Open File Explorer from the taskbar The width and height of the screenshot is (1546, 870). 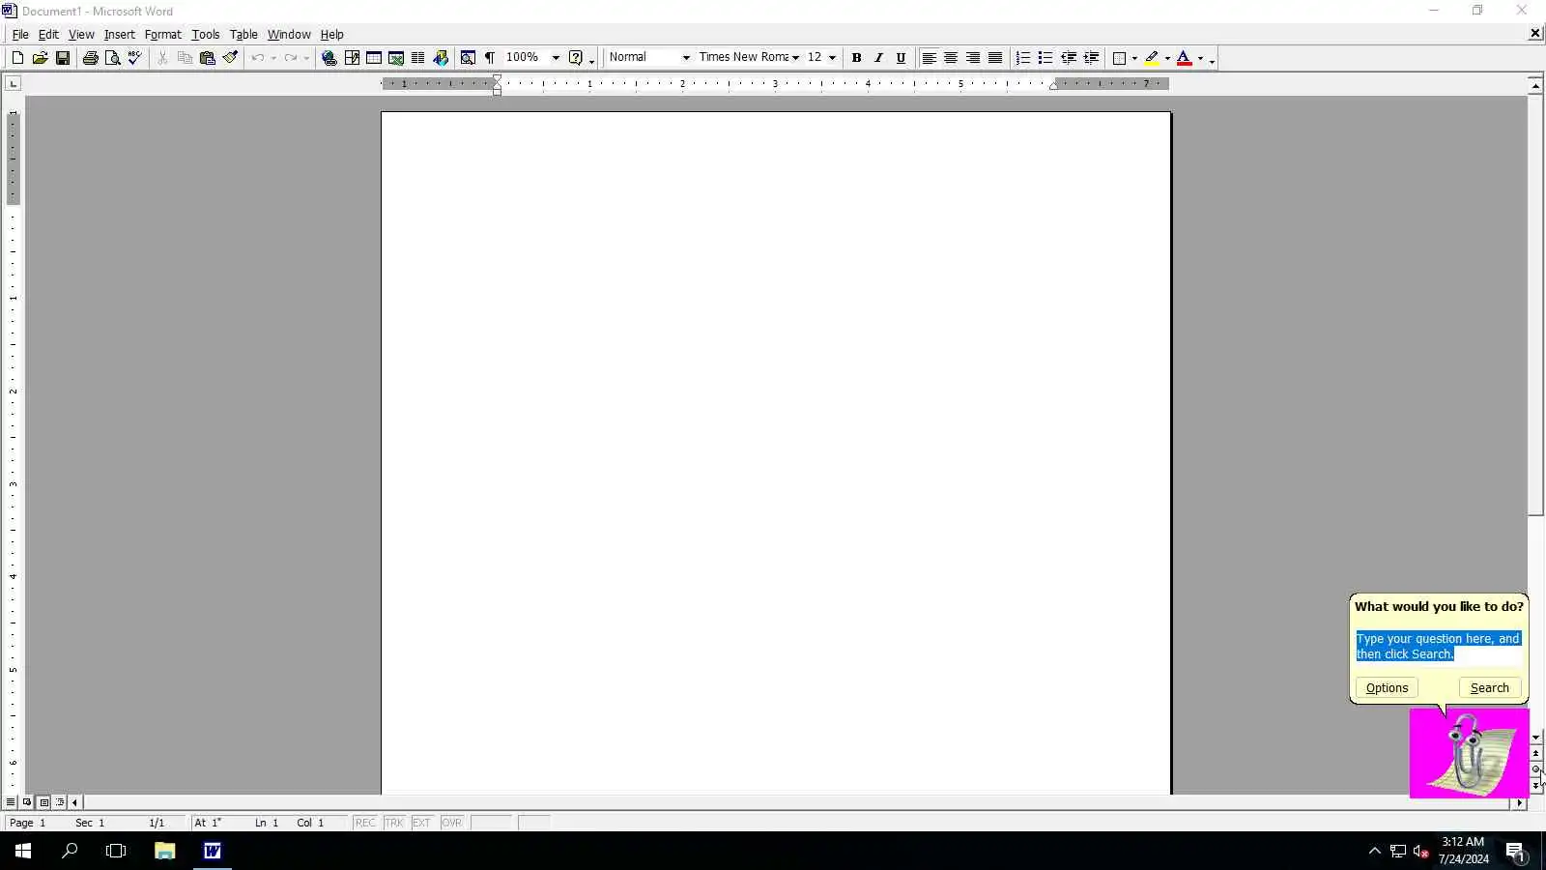164,851
